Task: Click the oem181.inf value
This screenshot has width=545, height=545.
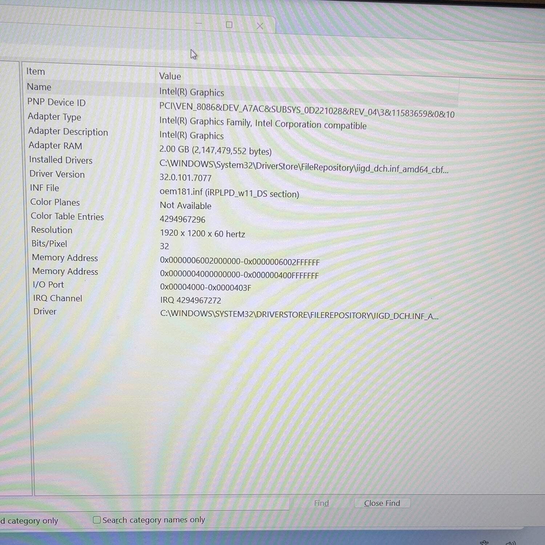Action: (x=229, y=193)
